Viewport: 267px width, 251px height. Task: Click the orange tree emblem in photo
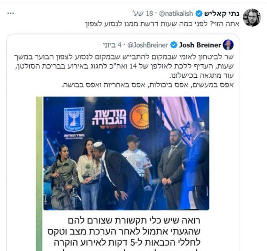pyautogui.click(x=139, y=116)
